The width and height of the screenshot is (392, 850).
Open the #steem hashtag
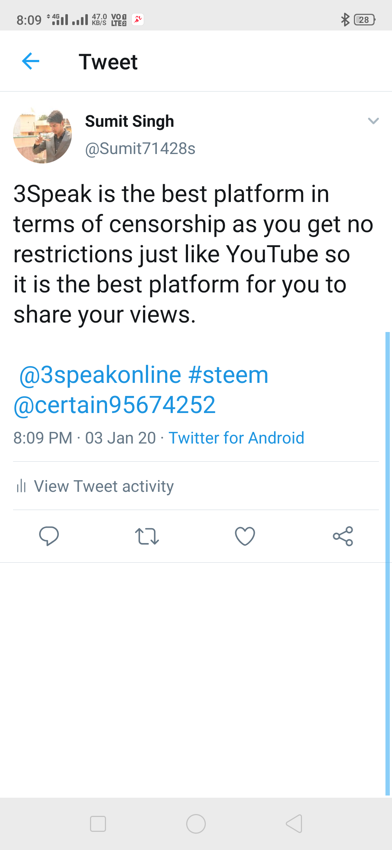pos(228,375)
